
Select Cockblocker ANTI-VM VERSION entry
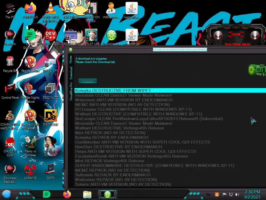170,142
